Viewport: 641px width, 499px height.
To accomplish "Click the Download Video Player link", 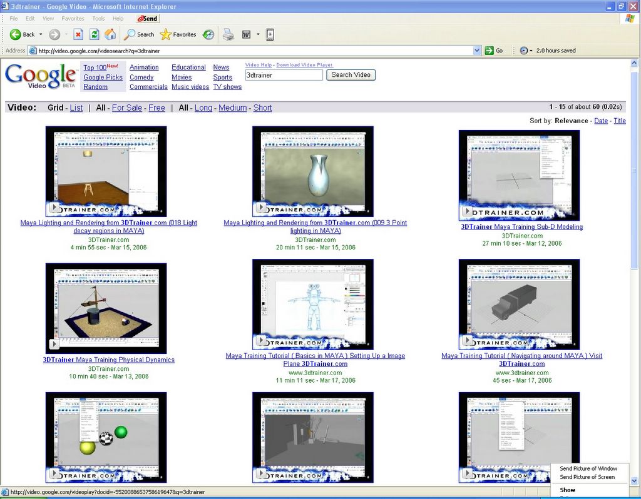I will (x=304, y=65).
